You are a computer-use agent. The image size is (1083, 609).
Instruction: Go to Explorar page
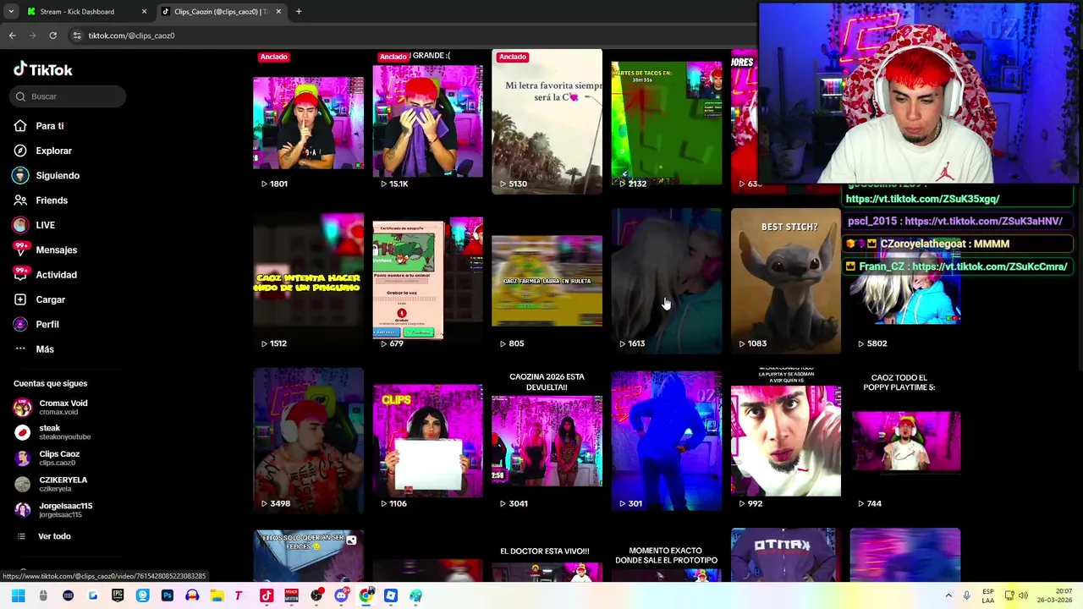click(x=53, y=151)
